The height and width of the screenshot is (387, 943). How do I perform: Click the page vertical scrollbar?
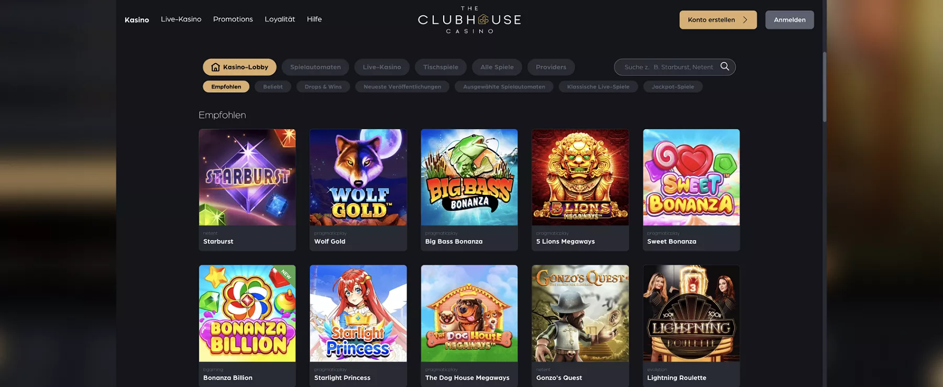coord(825,87)
